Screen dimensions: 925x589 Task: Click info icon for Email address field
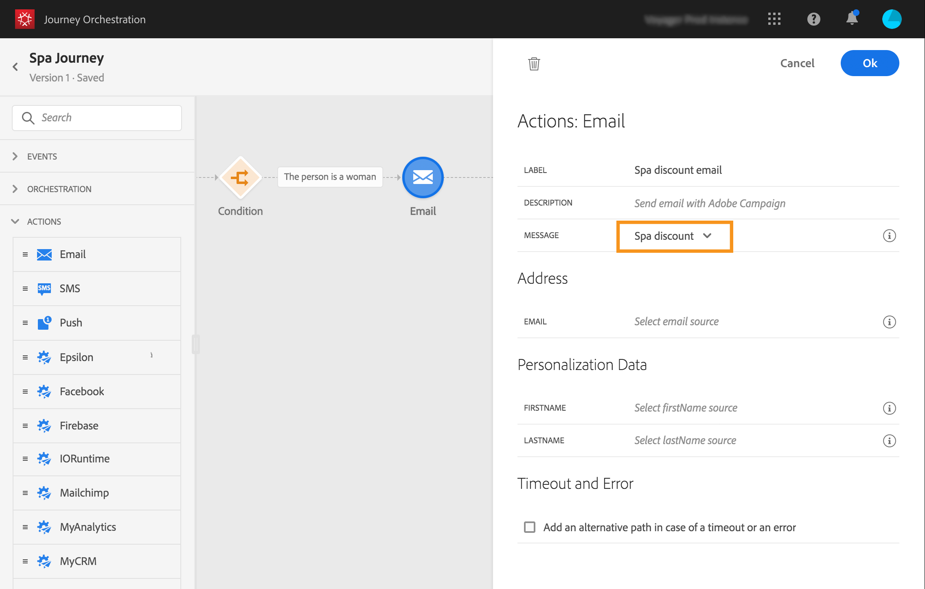889,322
